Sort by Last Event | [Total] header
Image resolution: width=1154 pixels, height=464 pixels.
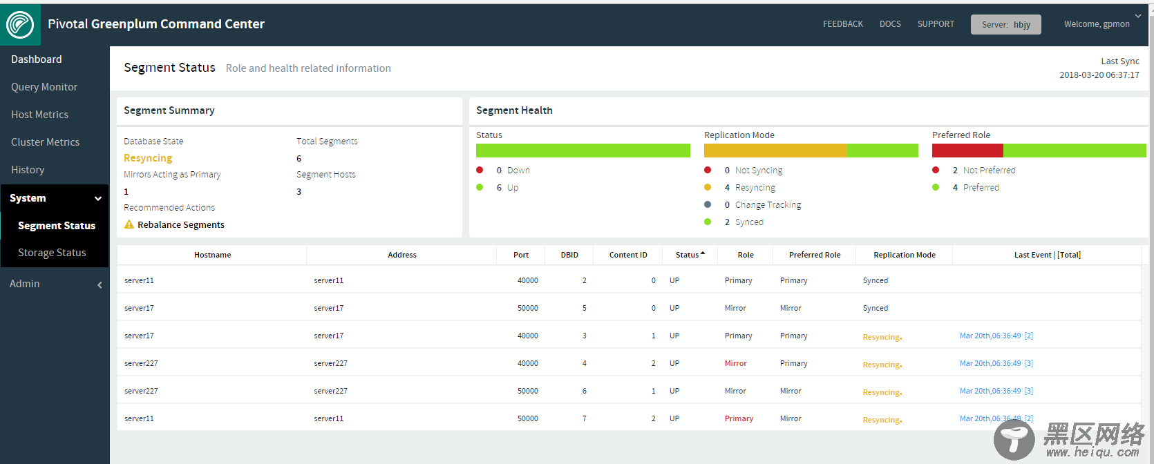tap(1048, 255)
